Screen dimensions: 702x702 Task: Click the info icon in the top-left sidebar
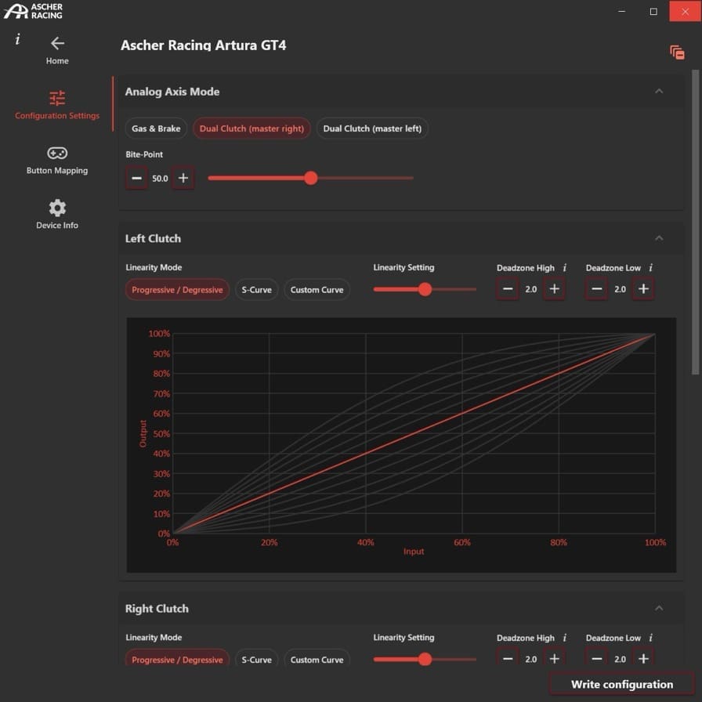[x=17, y=39]
